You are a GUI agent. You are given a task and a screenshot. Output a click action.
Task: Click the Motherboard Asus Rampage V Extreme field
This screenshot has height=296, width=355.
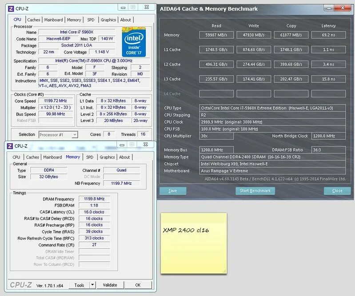[x=272, y=171]
